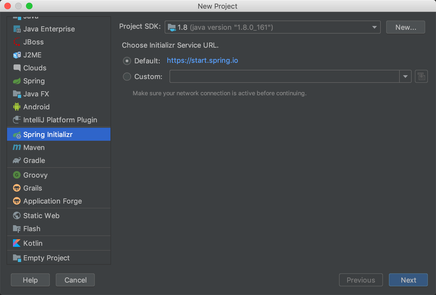The height and width of the screenshot is (295, 436).
Task: Expand the Custom URL history dropdown arrow
Action: 405,77
